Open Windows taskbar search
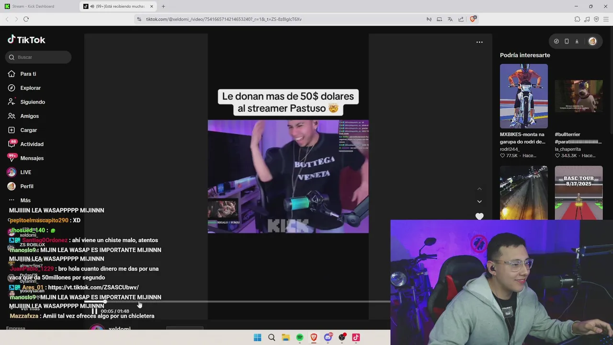Viewport: 613px width, 345px height. (x=272, y=337)
